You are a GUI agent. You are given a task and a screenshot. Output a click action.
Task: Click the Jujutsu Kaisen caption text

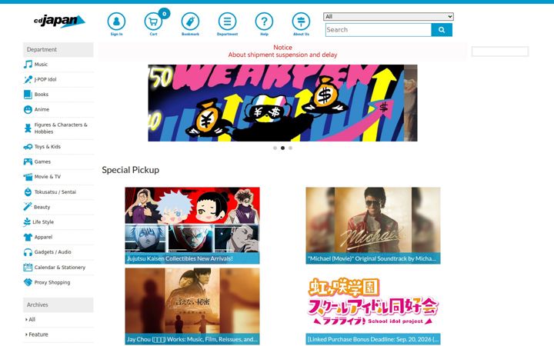coord(180,258)
